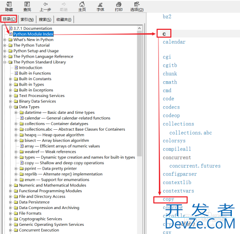The image size is (240, 234).
Task: Expand the Concurrent Execution node
Action: (10, 230)
